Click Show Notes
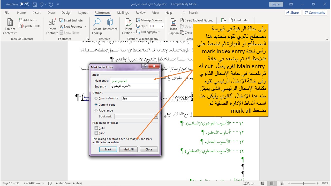This screenshot has width=331, height=186. click(69, 33)
